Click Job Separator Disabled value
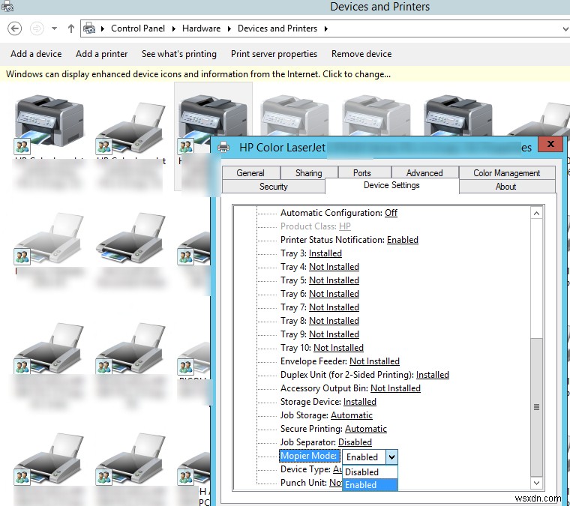Image resolution: width=570 pixels, height=506 pixels. coord(355,442)
